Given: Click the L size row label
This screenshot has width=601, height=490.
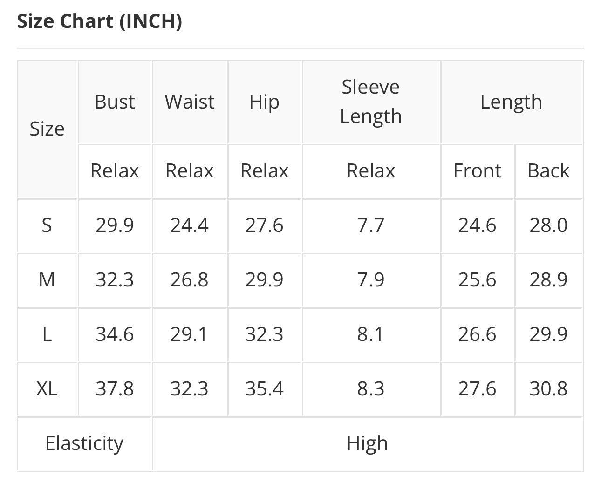Looking at the screenshot, I should 47,334.
